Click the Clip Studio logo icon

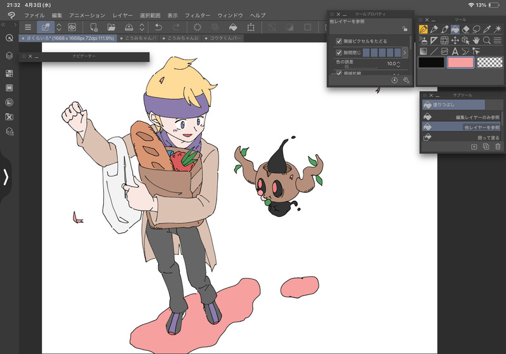click(11, 15)
